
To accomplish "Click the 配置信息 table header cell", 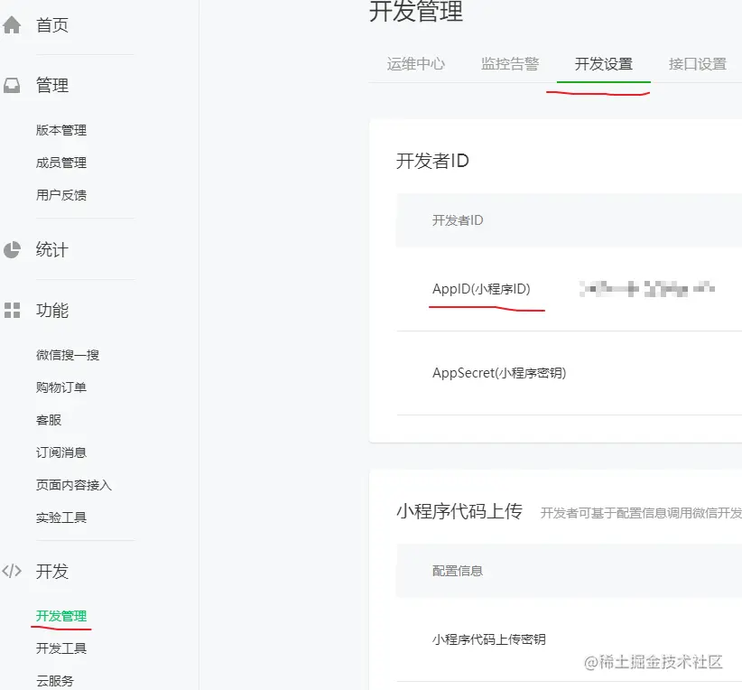I will coord(458,571).
